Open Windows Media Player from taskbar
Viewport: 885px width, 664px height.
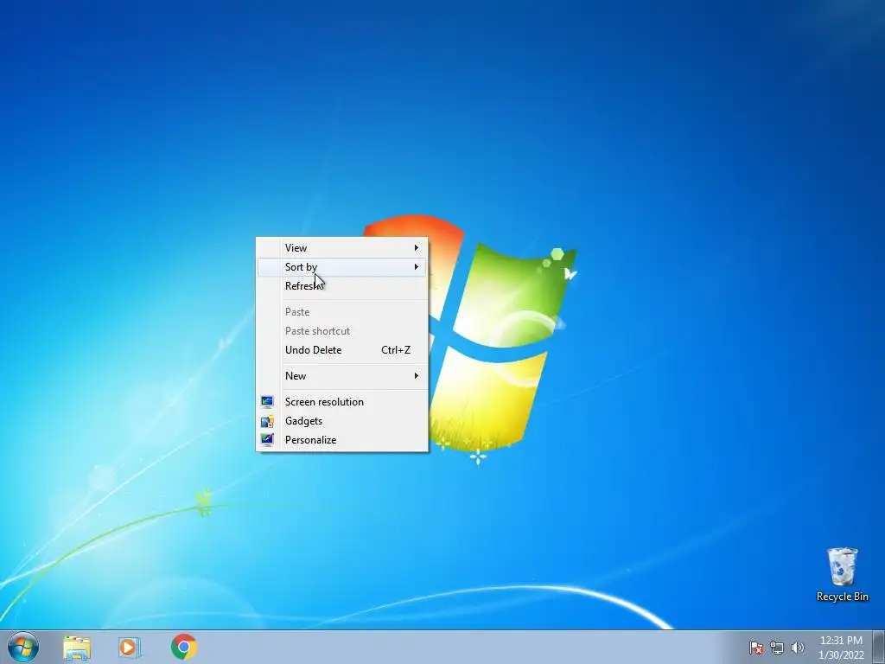[x=130, y=648]
